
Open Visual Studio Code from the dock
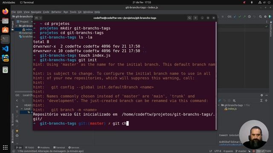(5, 49)
